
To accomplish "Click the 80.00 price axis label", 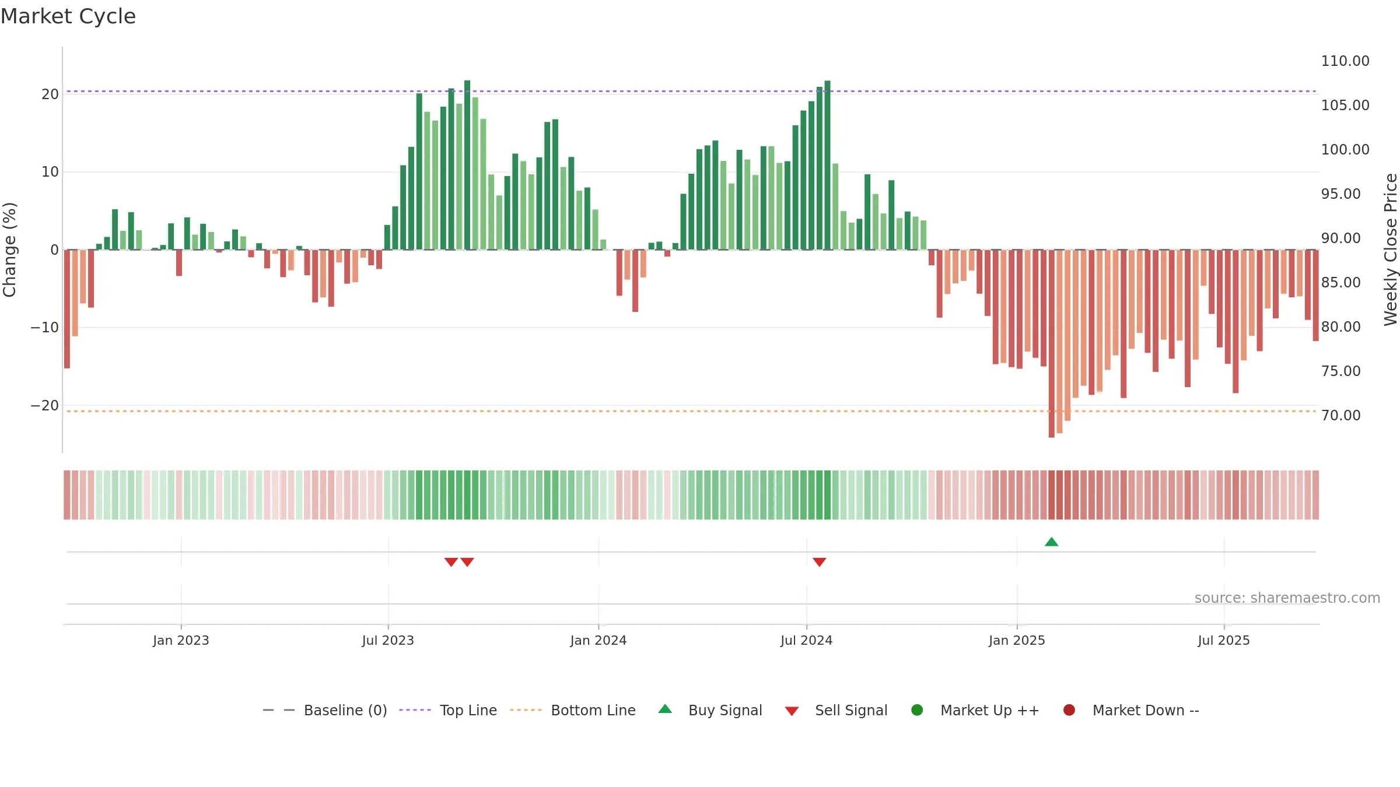I will point(1340,326).
